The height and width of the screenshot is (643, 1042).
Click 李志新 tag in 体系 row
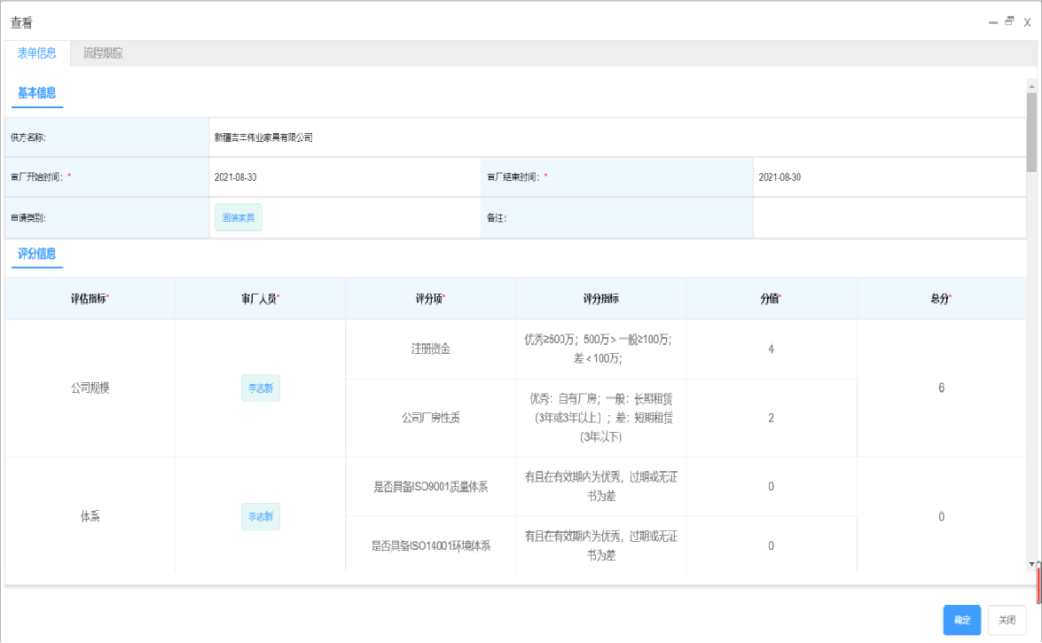tap(260, 516)
